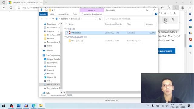Open the headphones app on taskbar
Image resolution: width=194 pixels, height=109 pixels.
[26, 106]
